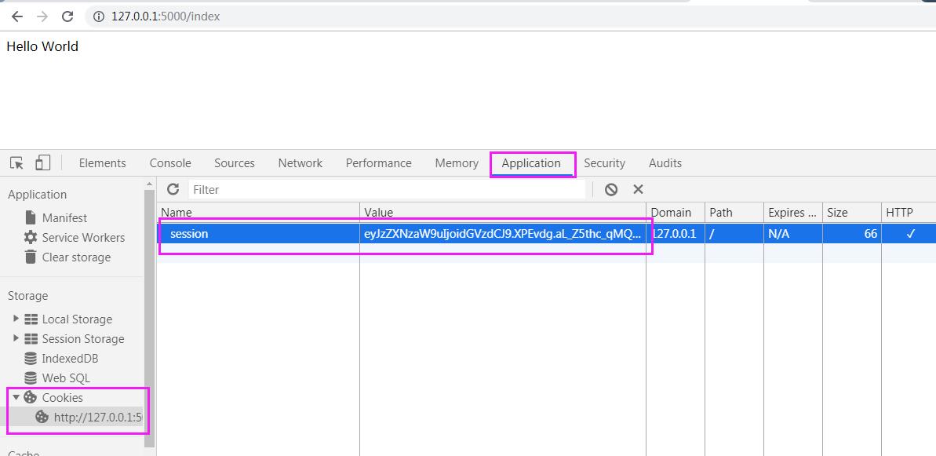Switch to the Sources tab
936x456 pixels.
coord(235,163)
